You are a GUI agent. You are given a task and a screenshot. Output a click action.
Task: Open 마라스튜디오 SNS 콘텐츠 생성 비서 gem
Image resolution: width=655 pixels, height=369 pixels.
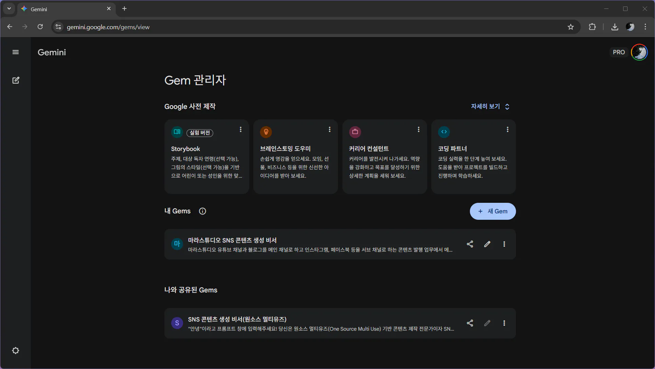(x=340, y=244)
